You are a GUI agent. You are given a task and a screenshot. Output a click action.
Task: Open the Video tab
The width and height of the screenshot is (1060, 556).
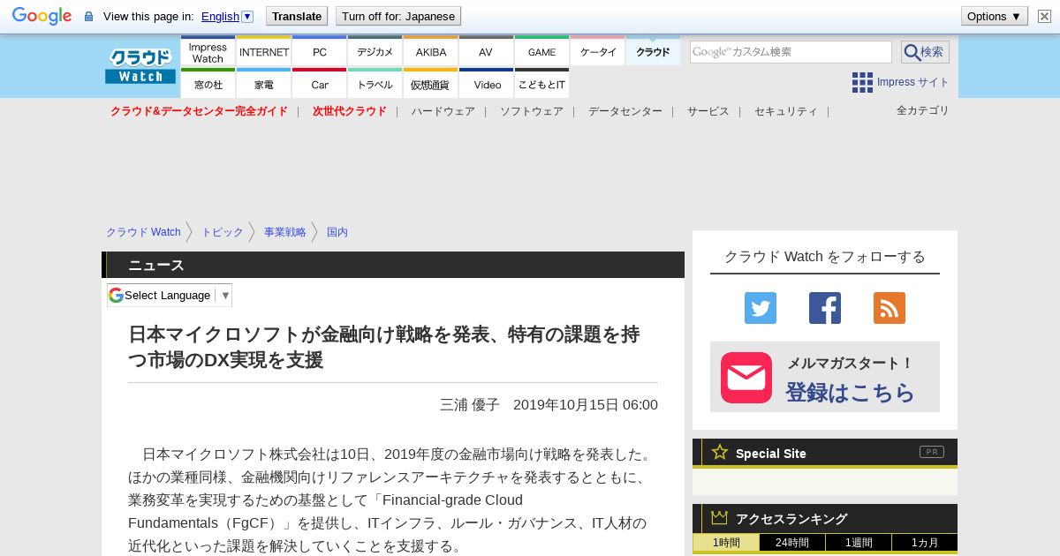coord(486,84)
